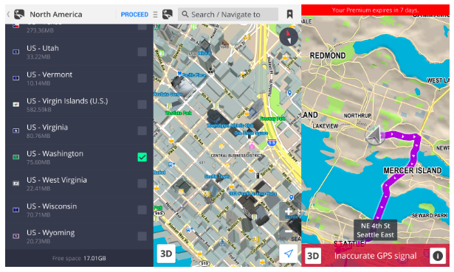Click the navigation arrow marker on route

click(x=375, y=135)
